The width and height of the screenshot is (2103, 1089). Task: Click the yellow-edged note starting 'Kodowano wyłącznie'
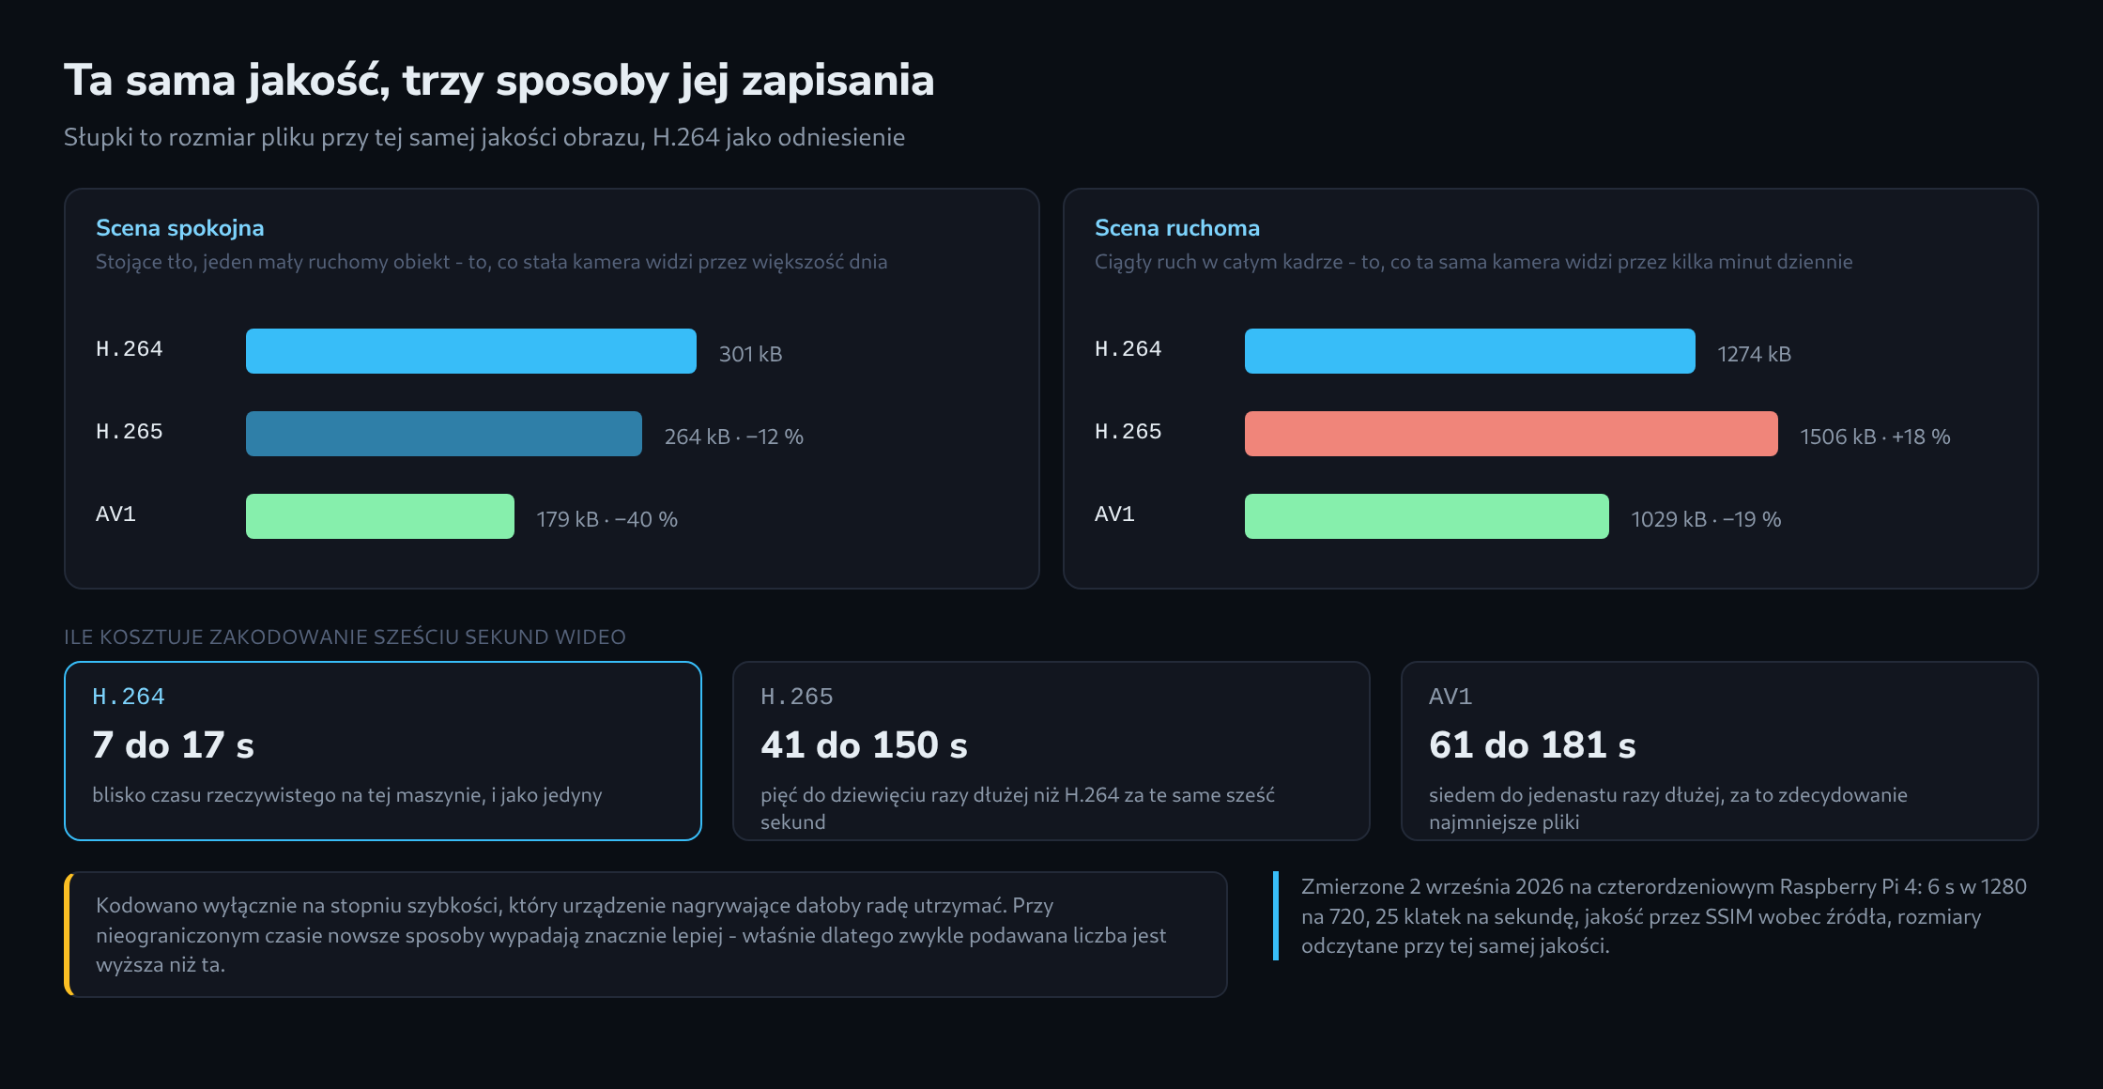tap(646, 935)
